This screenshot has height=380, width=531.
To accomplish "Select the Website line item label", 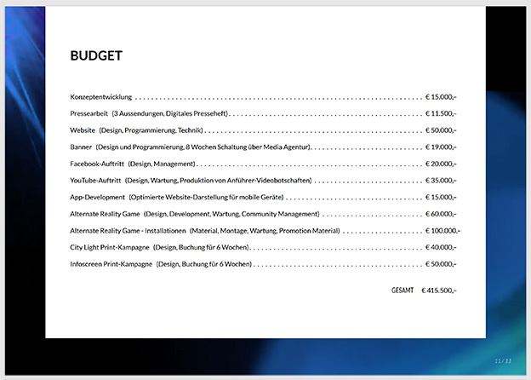I will pos(83,130).
